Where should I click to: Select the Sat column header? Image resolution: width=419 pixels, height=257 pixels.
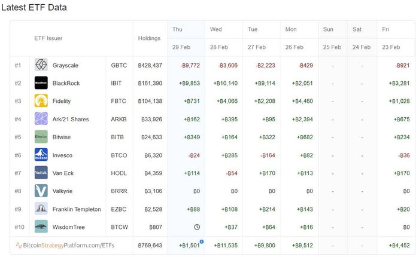tap(357, 29)
